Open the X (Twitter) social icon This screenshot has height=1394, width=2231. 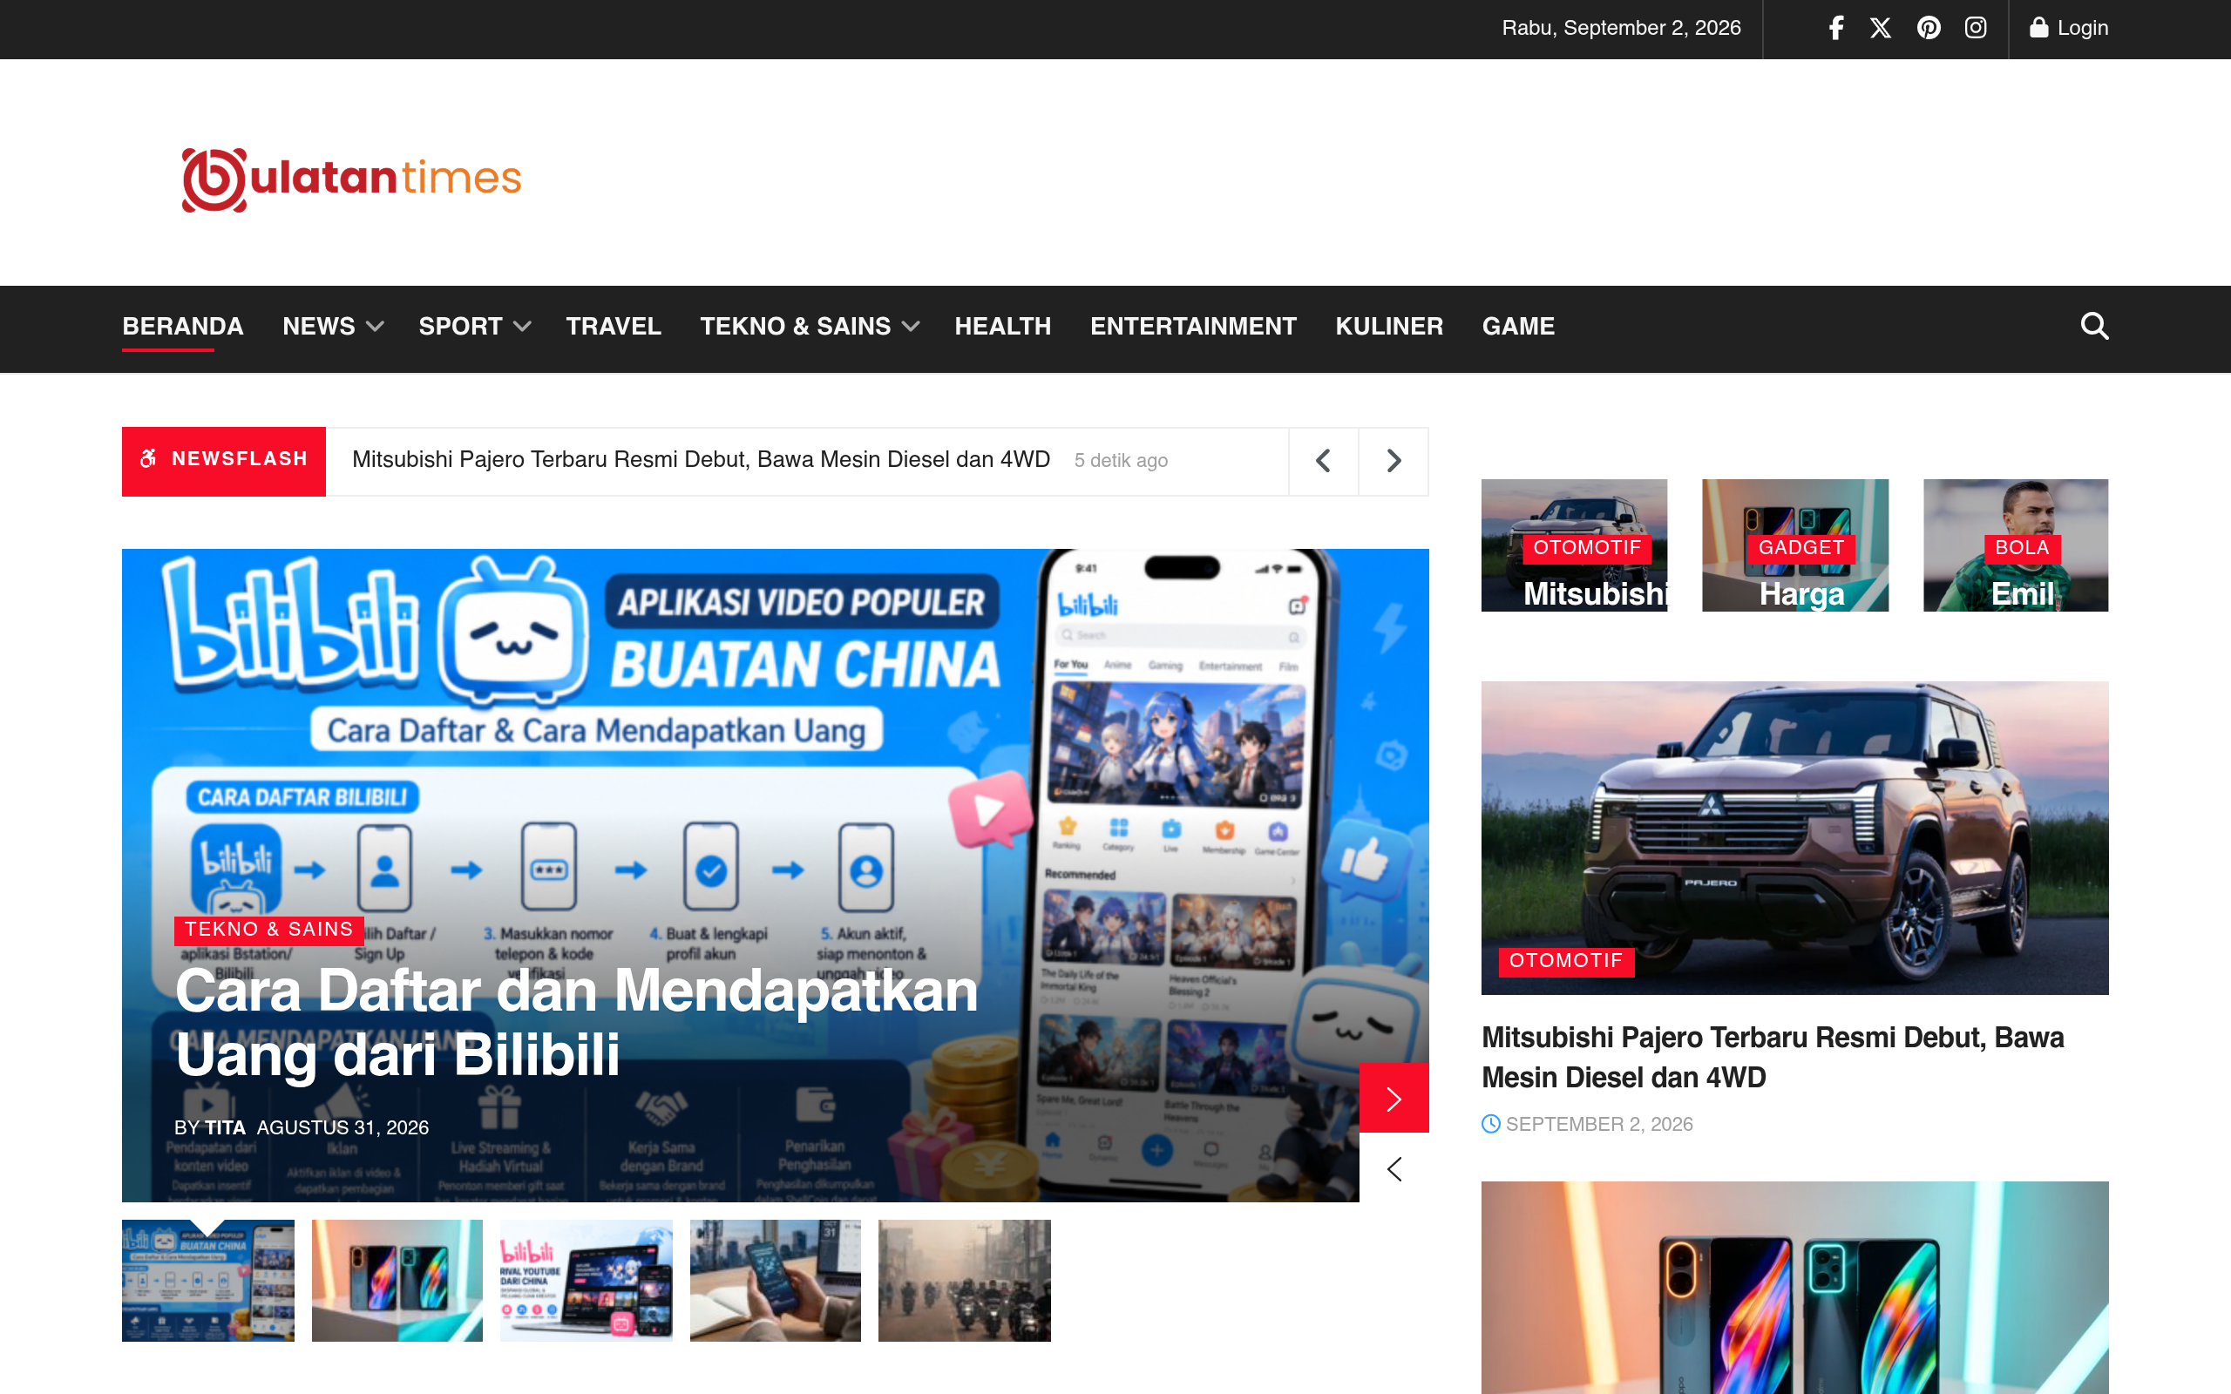[1881, 28]
